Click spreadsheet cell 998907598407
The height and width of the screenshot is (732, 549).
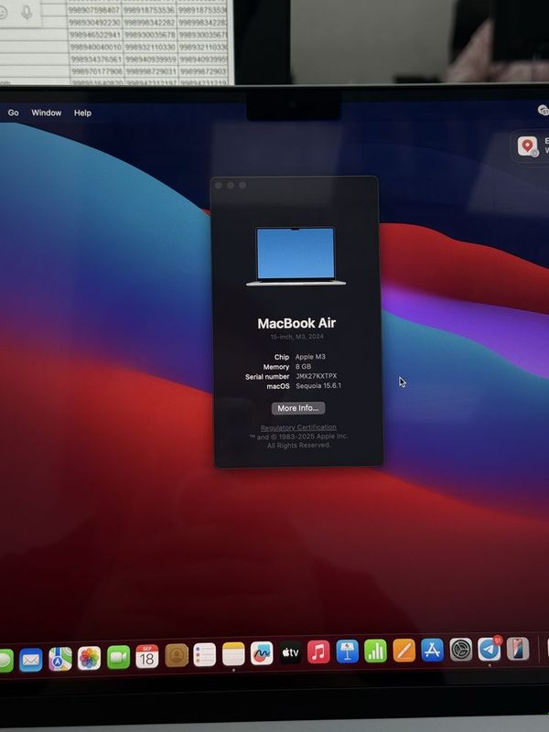(x=95, y=9)
